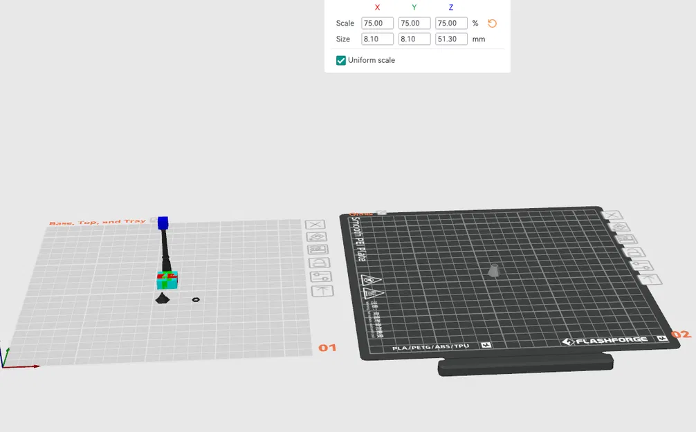Lock plate 02 with the padlock icon
This screenshot has width=696, height=432.
pos(635,253)
